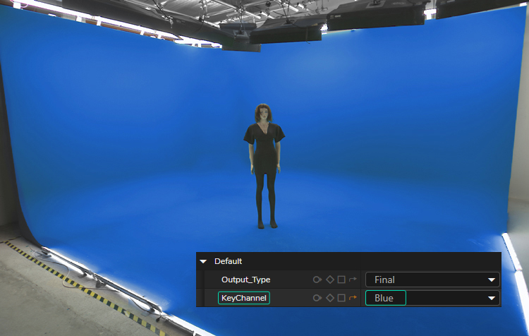Click the orange KeyChannel reset arrow
529x336 pixels.
(x=353, y=298)
